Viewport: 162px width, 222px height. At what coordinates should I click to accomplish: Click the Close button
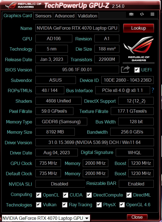coord(137,217)
